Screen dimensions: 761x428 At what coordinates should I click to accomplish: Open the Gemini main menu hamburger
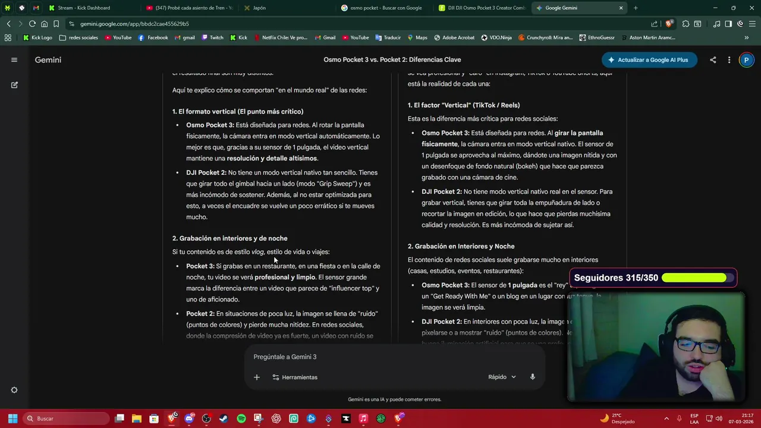pos(14,59)
